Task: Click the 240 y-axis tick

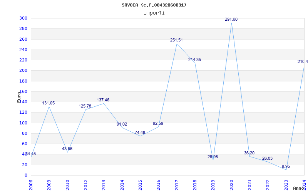Action: [x=23, y=50]
